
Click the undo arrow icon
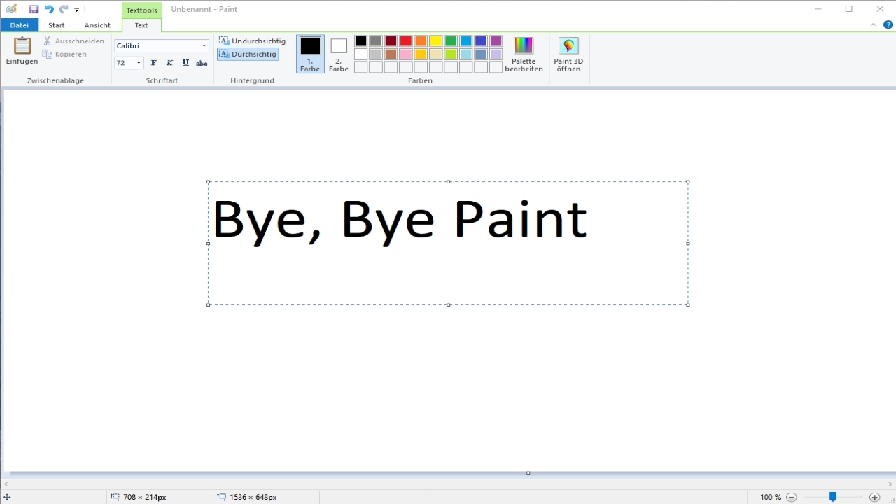click(x=49, y=9)
